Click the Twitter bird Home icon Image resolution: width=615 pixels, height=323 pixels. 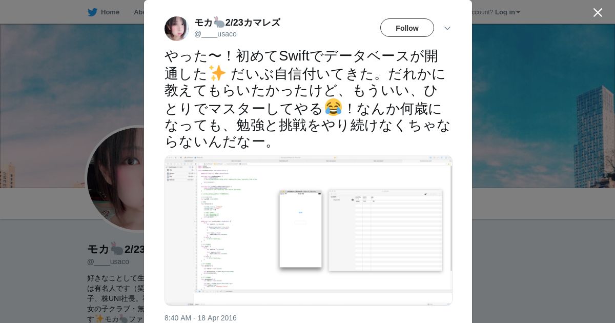92,12
